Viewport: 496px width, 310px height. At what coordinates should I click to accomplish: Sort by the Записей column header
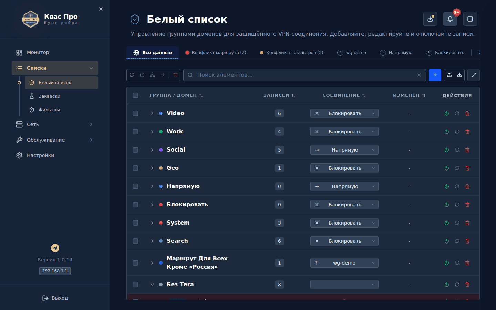click(279, 95)
